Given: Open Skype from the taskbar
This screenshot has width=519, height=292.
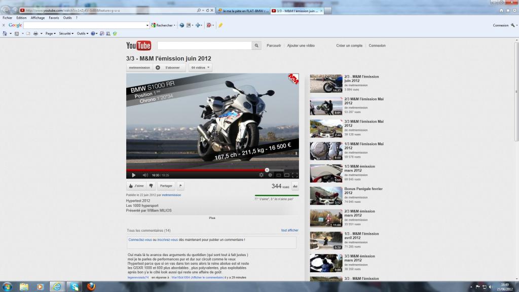Looking at the screenshot, I should [x=74, y=286].
